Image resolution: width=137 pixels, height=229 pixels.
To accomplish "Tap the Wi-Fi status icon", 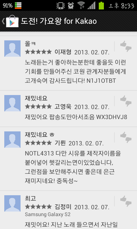I will click(81, 5).
